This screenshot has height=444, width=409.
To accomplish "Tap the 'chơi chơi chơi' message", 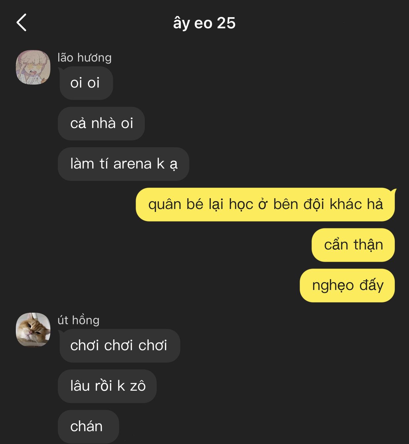I will 119,346.
